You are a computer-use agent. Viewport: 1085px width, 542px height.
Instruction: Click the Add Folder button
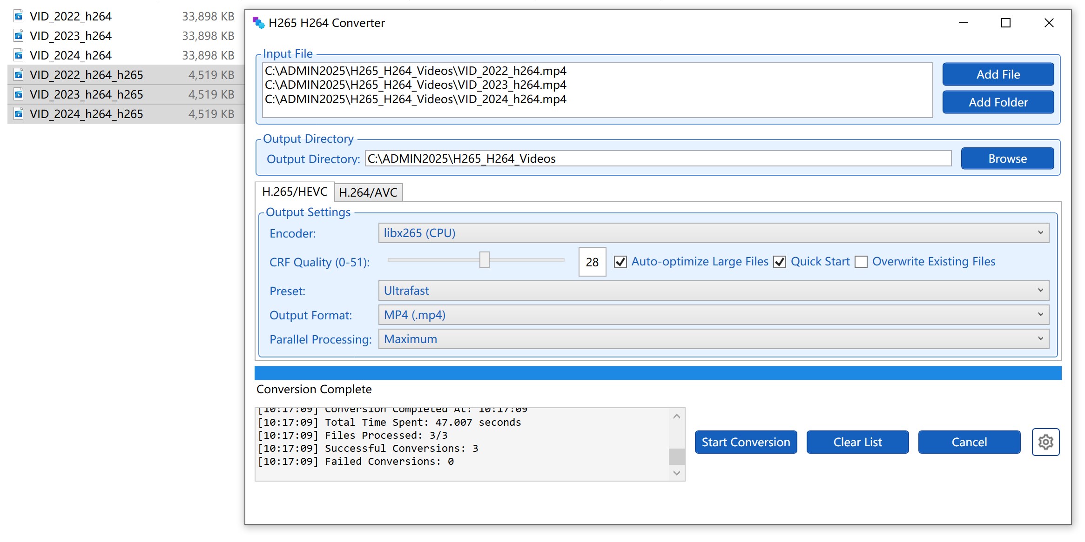pos(998,102)
